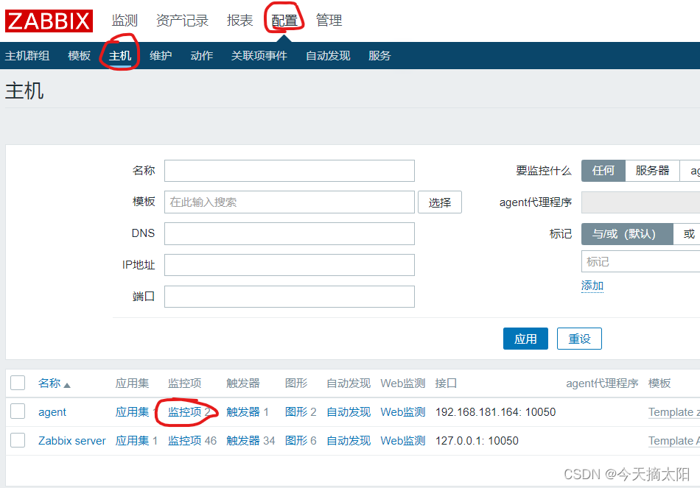
Task: Open Web监测 for Zabbix server
Action: [403, 441]
